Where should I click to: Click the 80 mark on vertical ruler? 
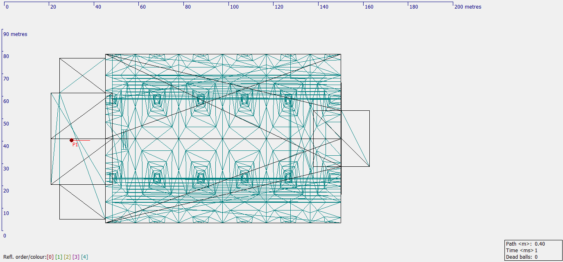tap(6, 56)
